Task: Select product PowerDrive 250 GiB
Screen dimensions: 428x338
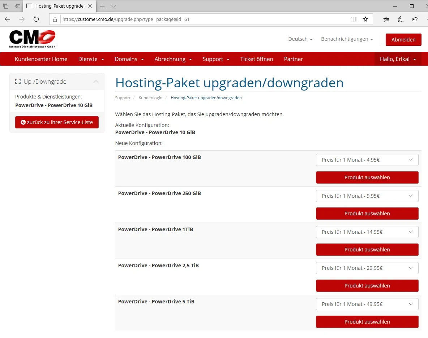Action: click(x=367, y=214)
